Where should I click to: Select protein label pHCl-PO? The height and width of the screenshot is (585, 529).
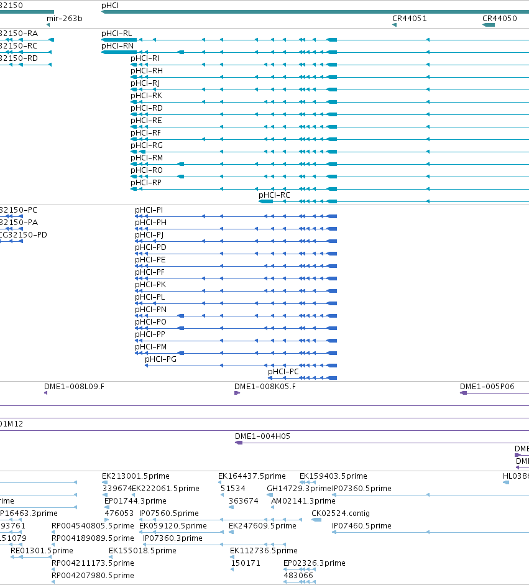(x=150, y=322)
